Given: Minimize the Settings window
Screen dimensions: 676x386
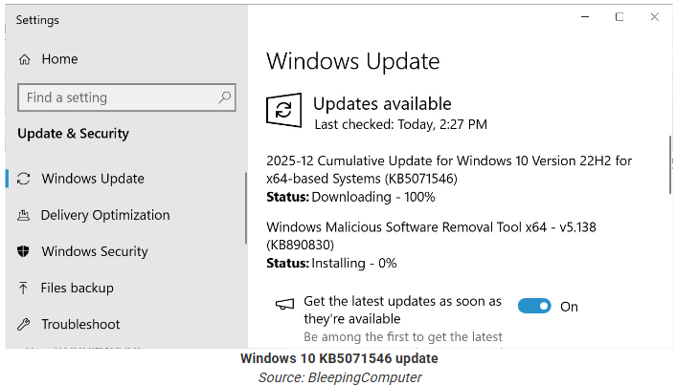Looking at the screenshot, I should 584,17.
